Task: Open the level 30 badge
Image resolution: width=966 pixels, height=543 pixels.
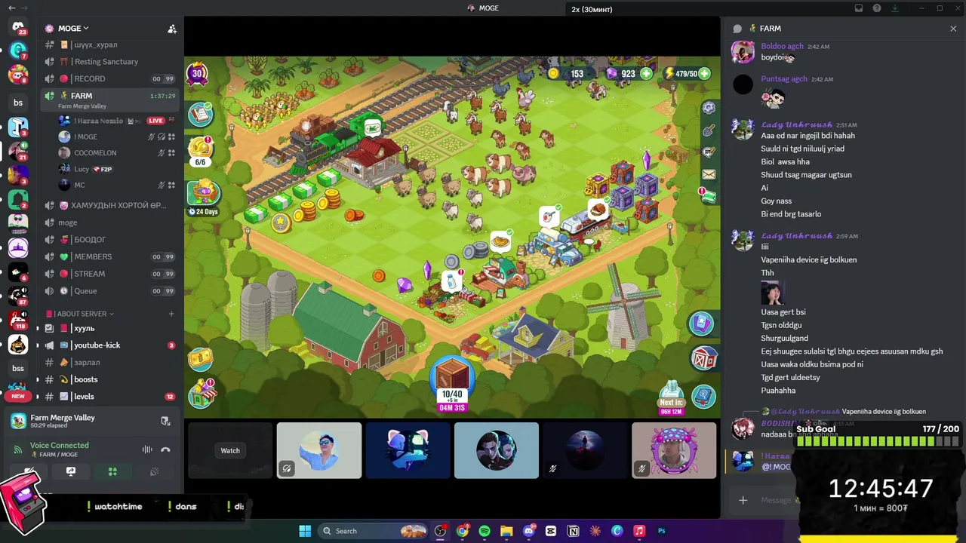Action: click(198, 73)
